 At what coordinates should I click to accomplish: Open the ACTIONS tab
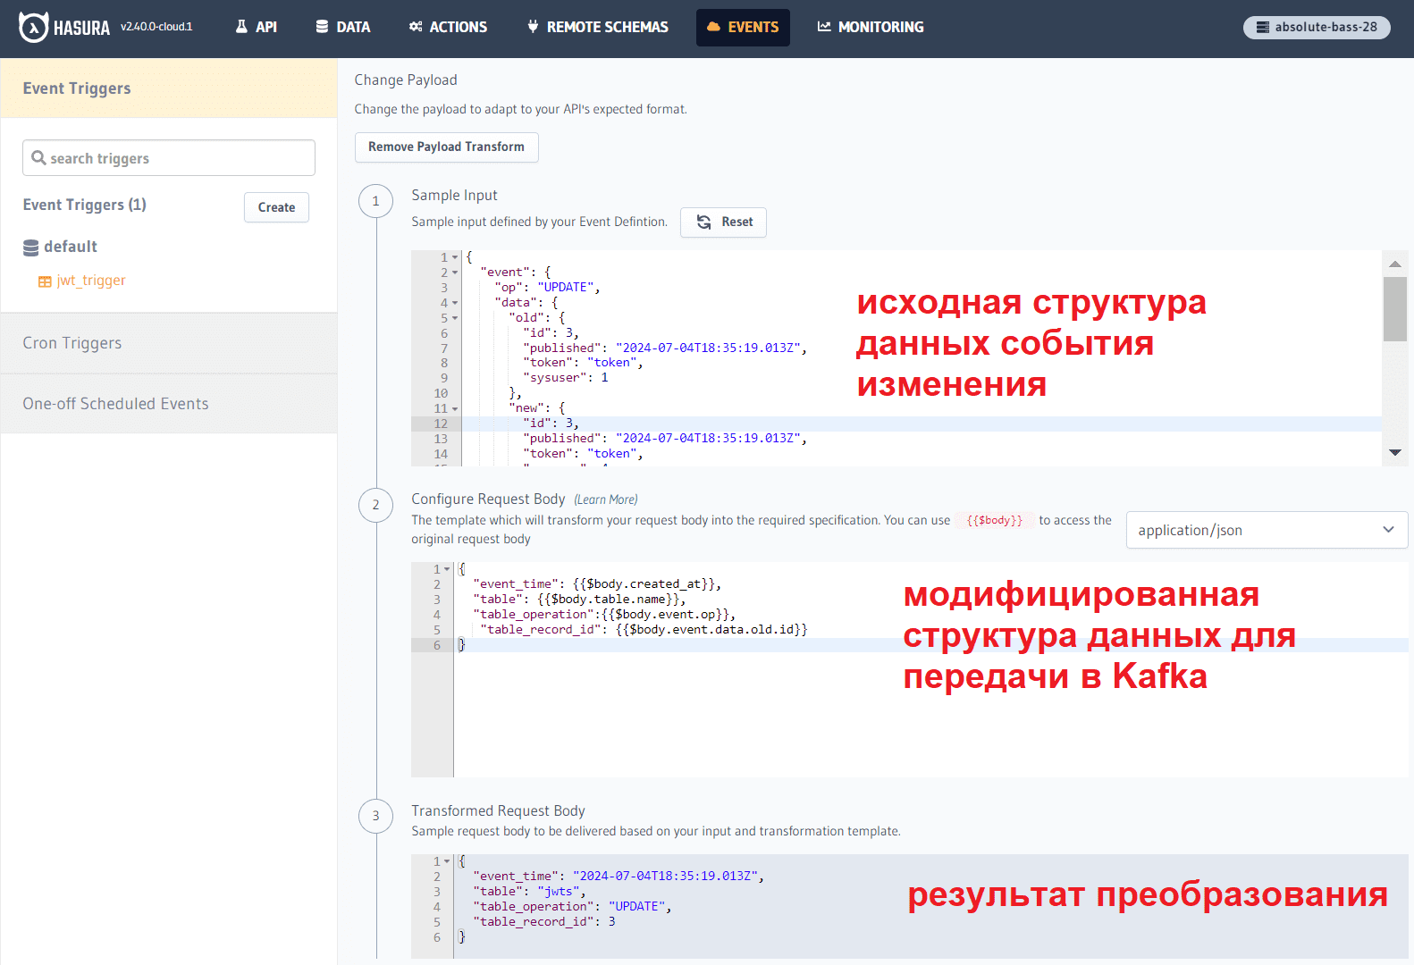[448, 28]
